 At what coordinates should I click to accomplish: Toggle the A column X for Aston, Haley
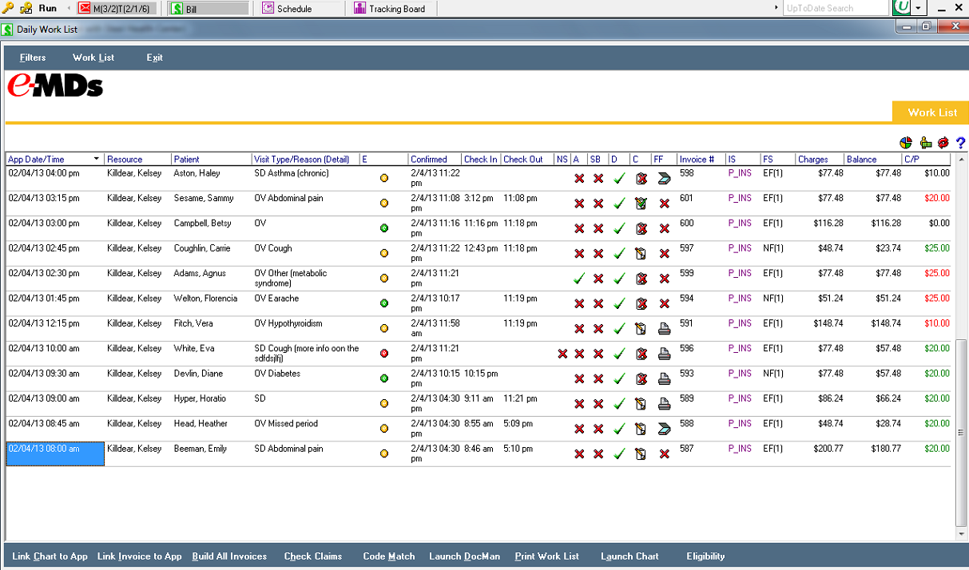point(579,178)
